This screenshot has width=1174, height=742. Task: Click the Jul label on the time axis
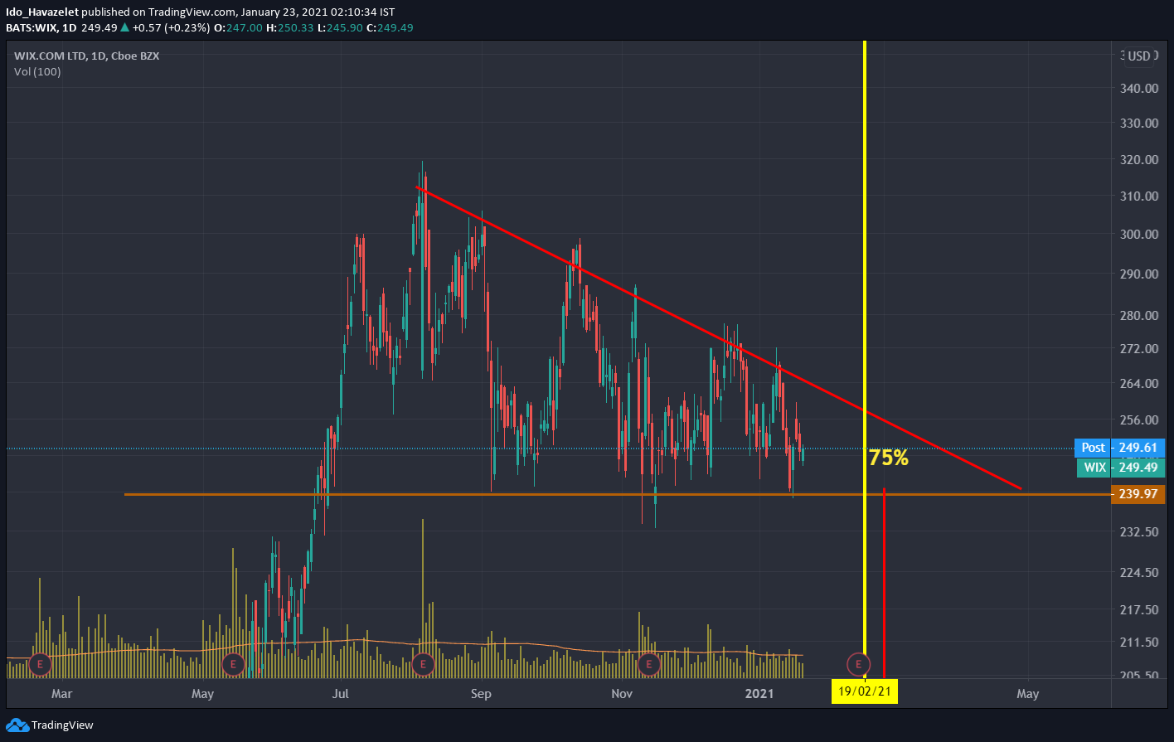point(341,693)
